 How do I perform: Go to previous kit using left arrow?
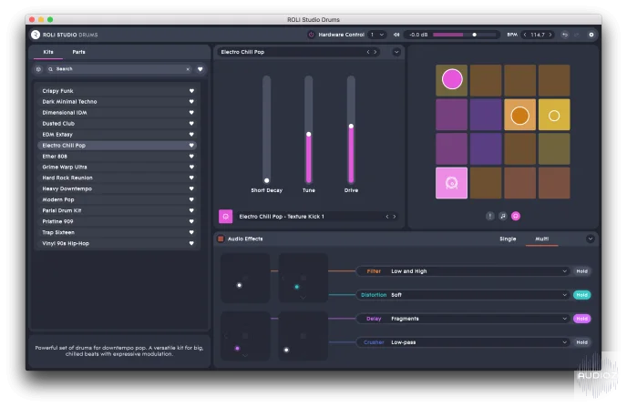(368, 52)
